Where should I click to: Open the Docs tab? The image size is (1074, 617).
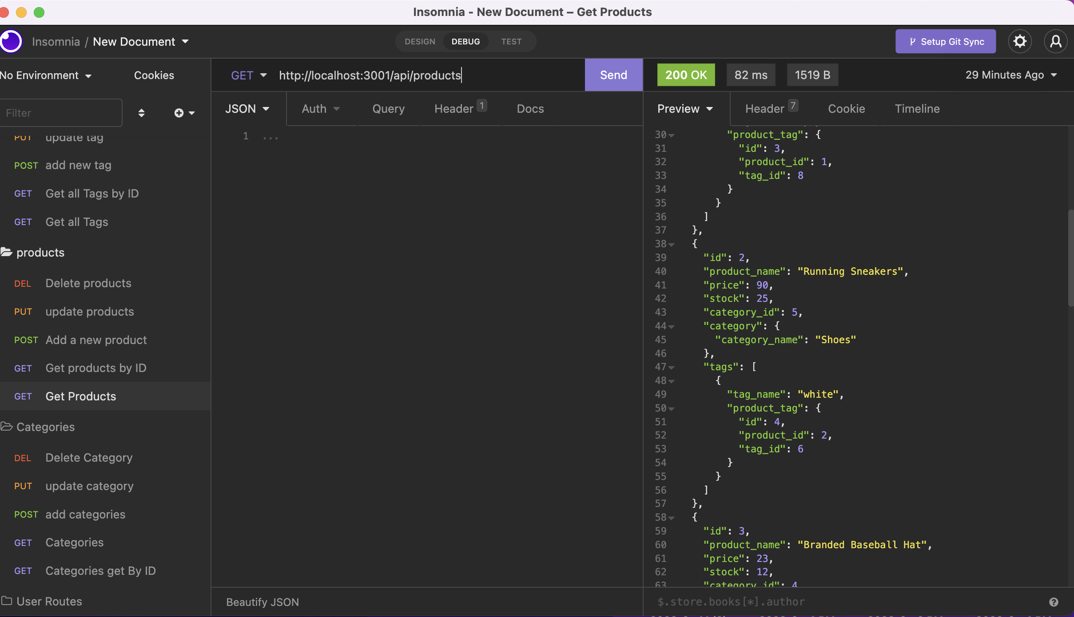530,109
